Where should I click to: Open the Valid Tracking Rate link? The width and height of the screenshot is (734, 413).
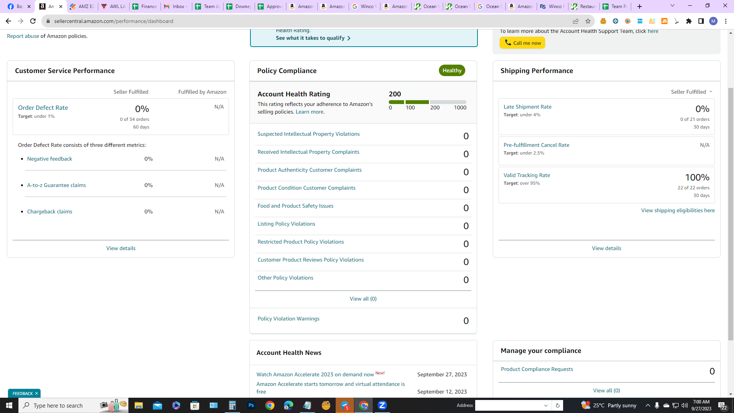tap(527, 175)
